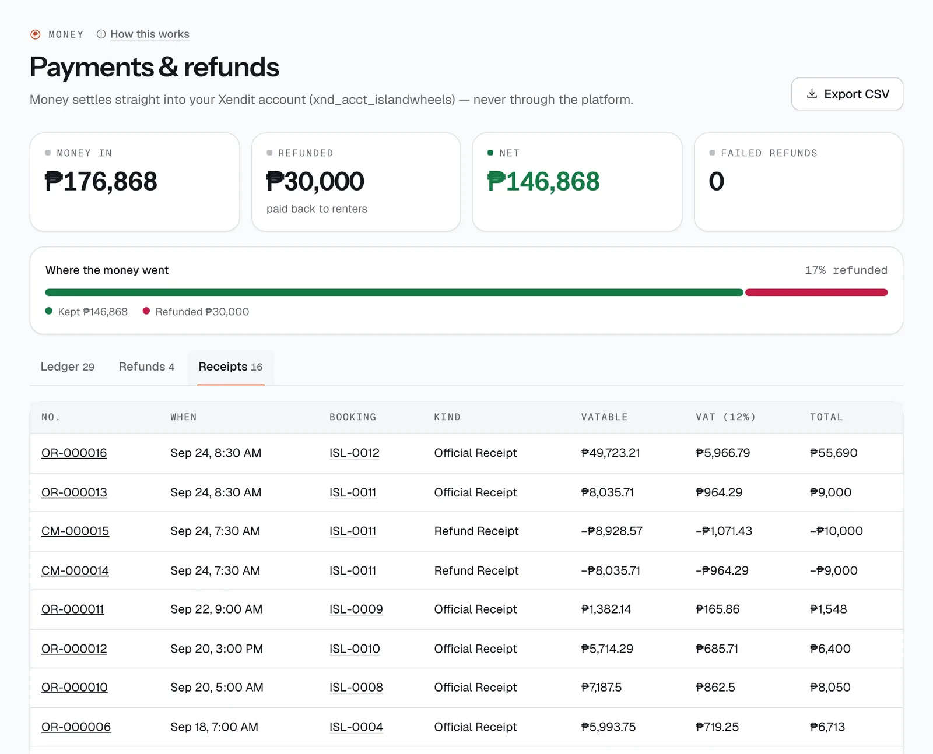Click the paid back to renters caption
Viewport: 933px width, 754px height.
[x=317, y=209]
